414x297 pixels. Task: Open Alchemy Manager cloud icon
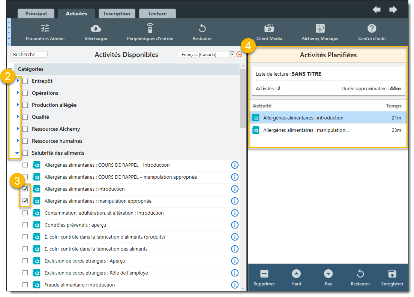320,29
